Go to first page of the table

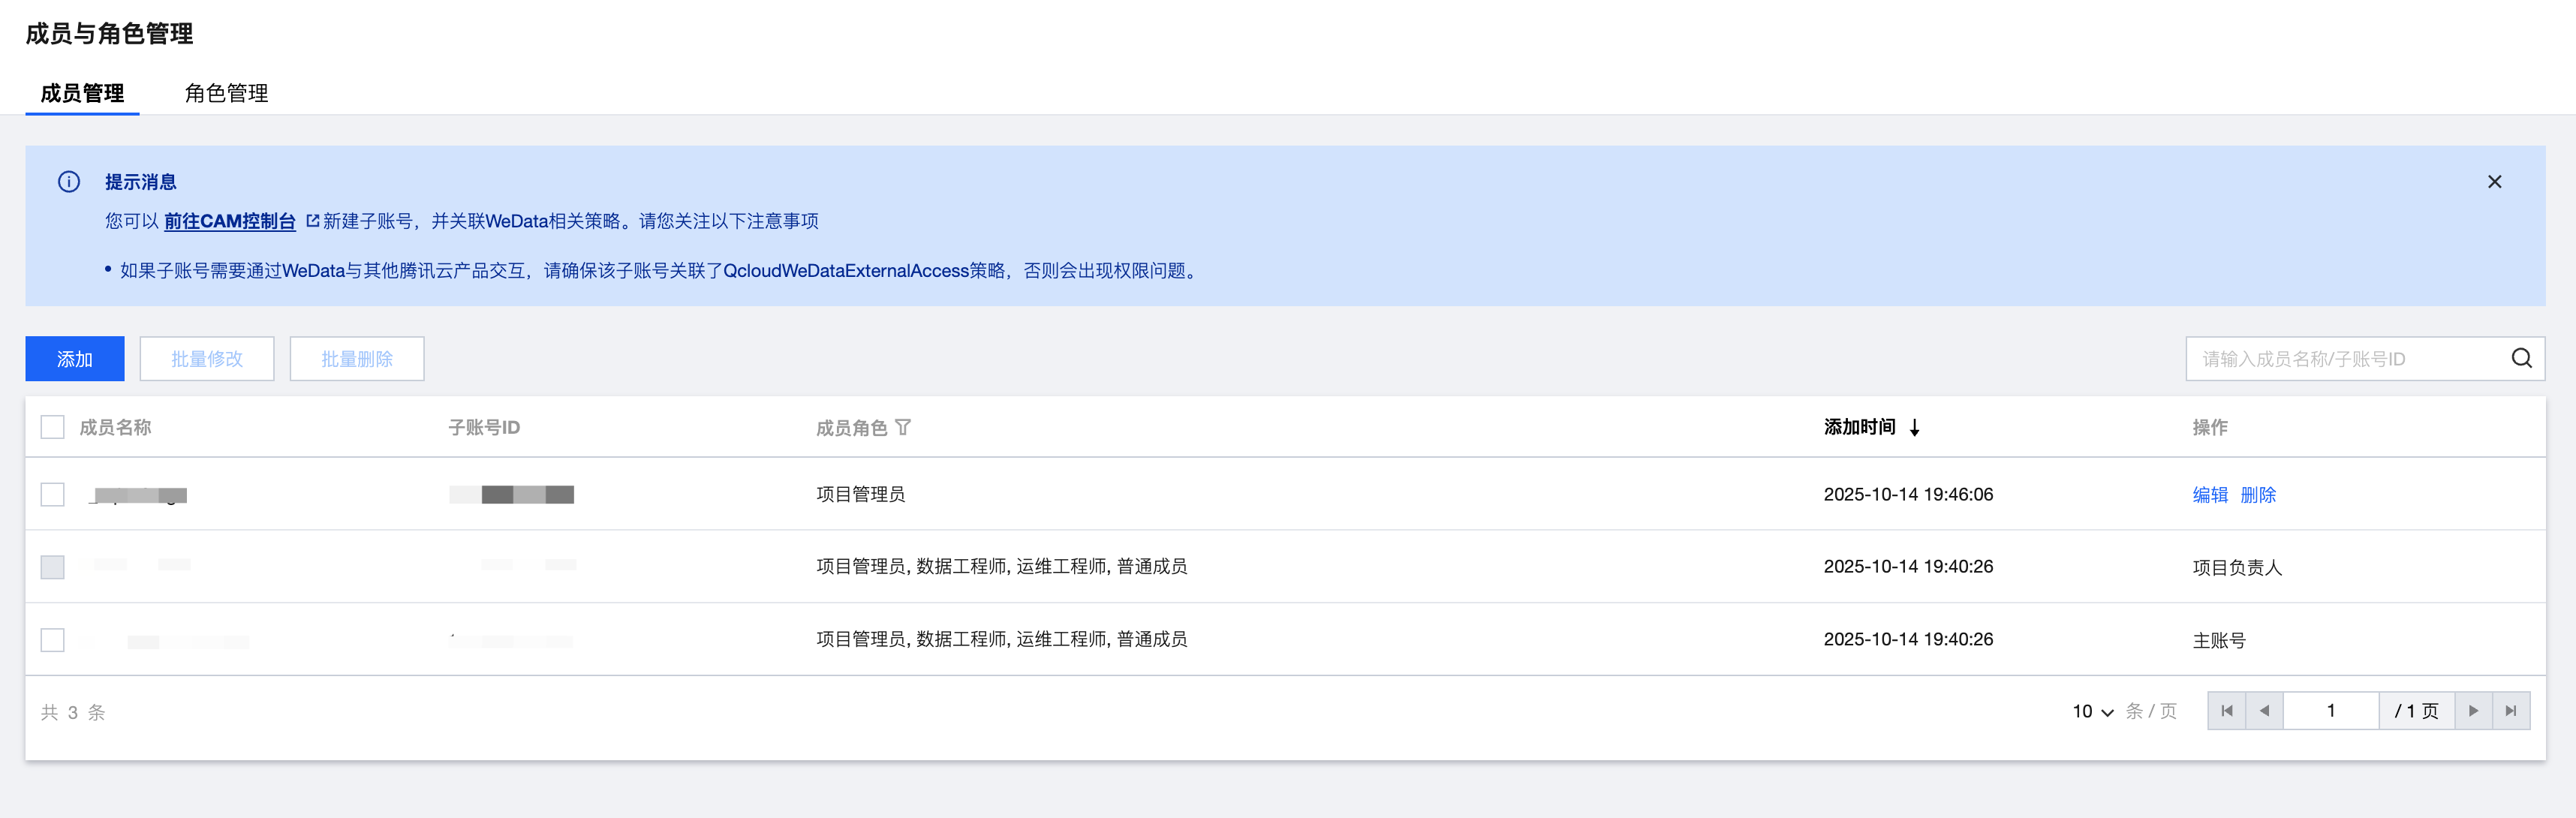2226,711
